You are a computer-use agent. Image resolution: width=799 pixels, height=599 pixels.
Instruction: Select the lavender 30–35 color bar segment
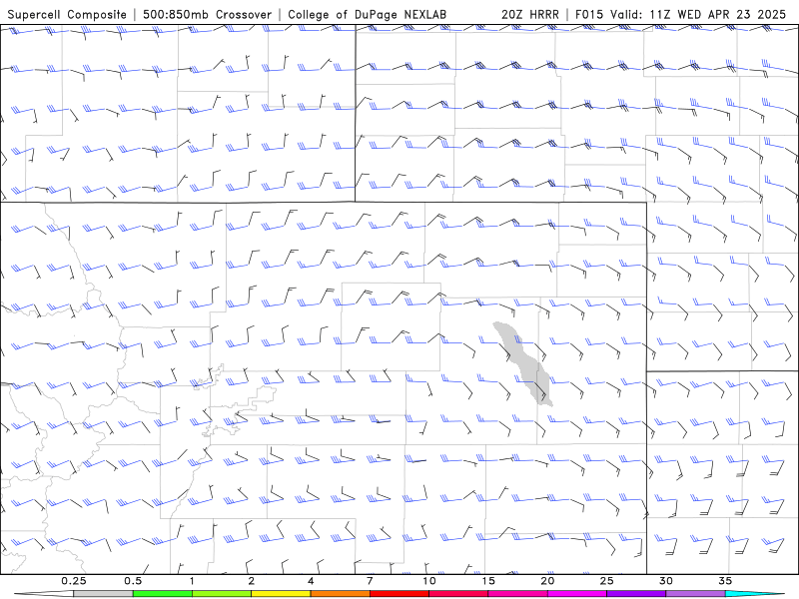tap(695, 594)
